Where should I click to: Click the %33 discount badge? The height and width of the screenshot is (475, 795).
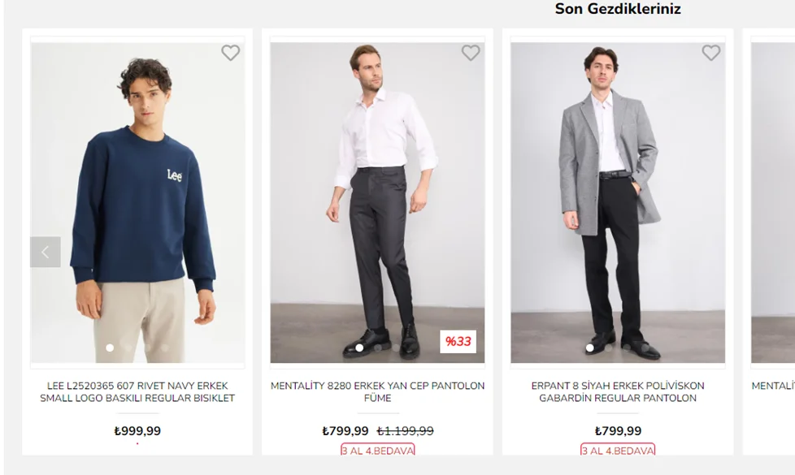pyautogui.click(x=458, y=342)
